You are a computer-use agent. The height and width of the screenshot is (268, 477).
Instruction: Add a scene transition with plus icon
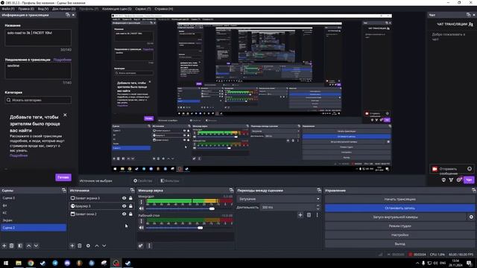coord(300,215)
